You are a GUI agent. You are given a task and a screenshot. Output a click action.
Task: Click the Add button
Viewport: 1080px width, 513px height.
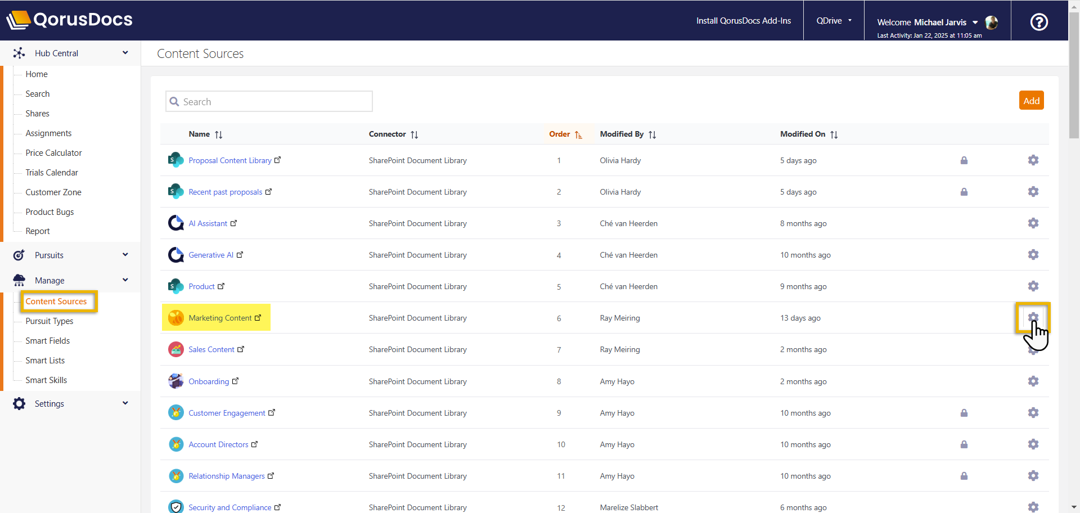click(1031, 101)
